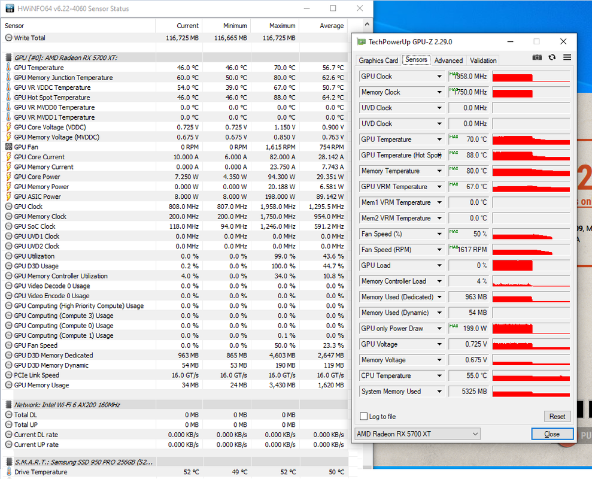This screenshot has width=592, height=479.
Task: Click the fan icon beside GPU Fan
Action: (x=8, y=147)
